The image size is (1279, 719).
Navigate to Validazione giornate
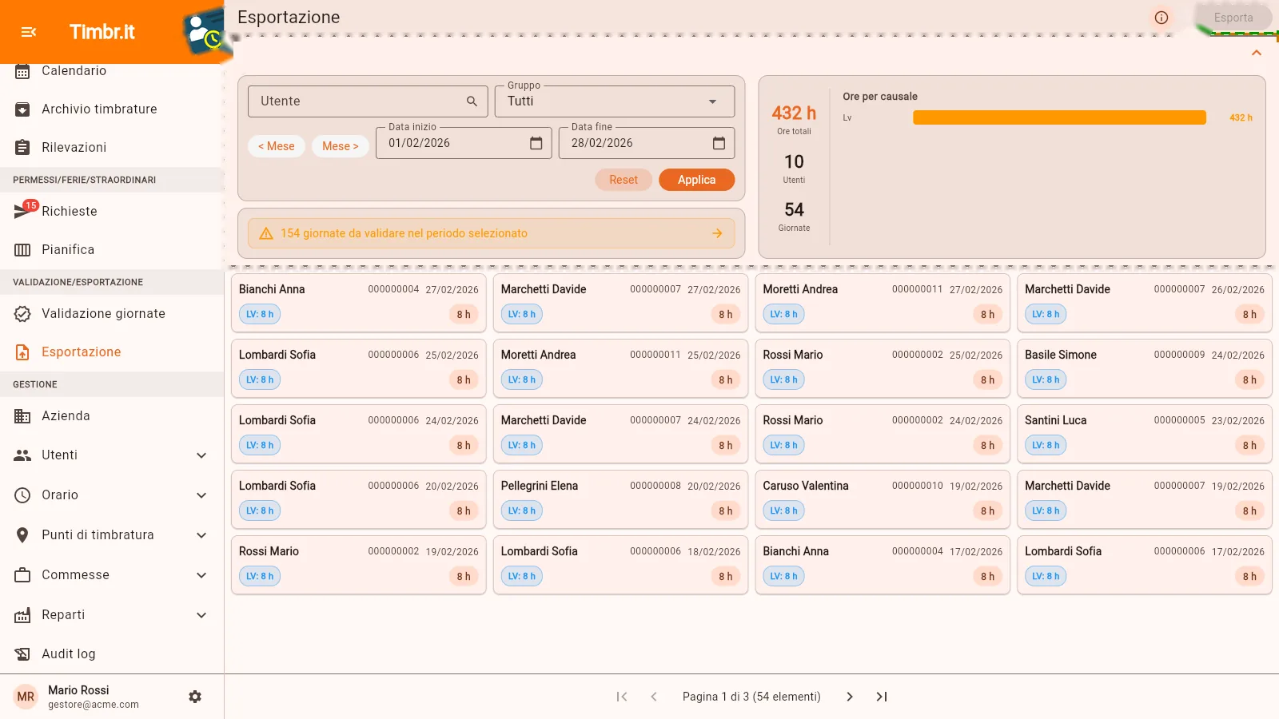tap(112, 314)
